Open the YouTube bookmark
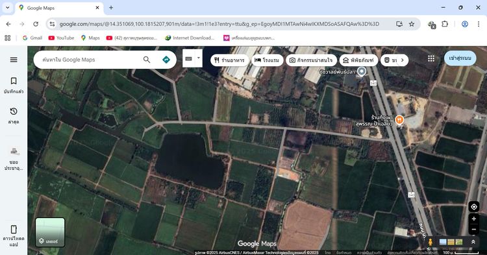The height and width of the screenshot is (255, 487). click(62, 38)
